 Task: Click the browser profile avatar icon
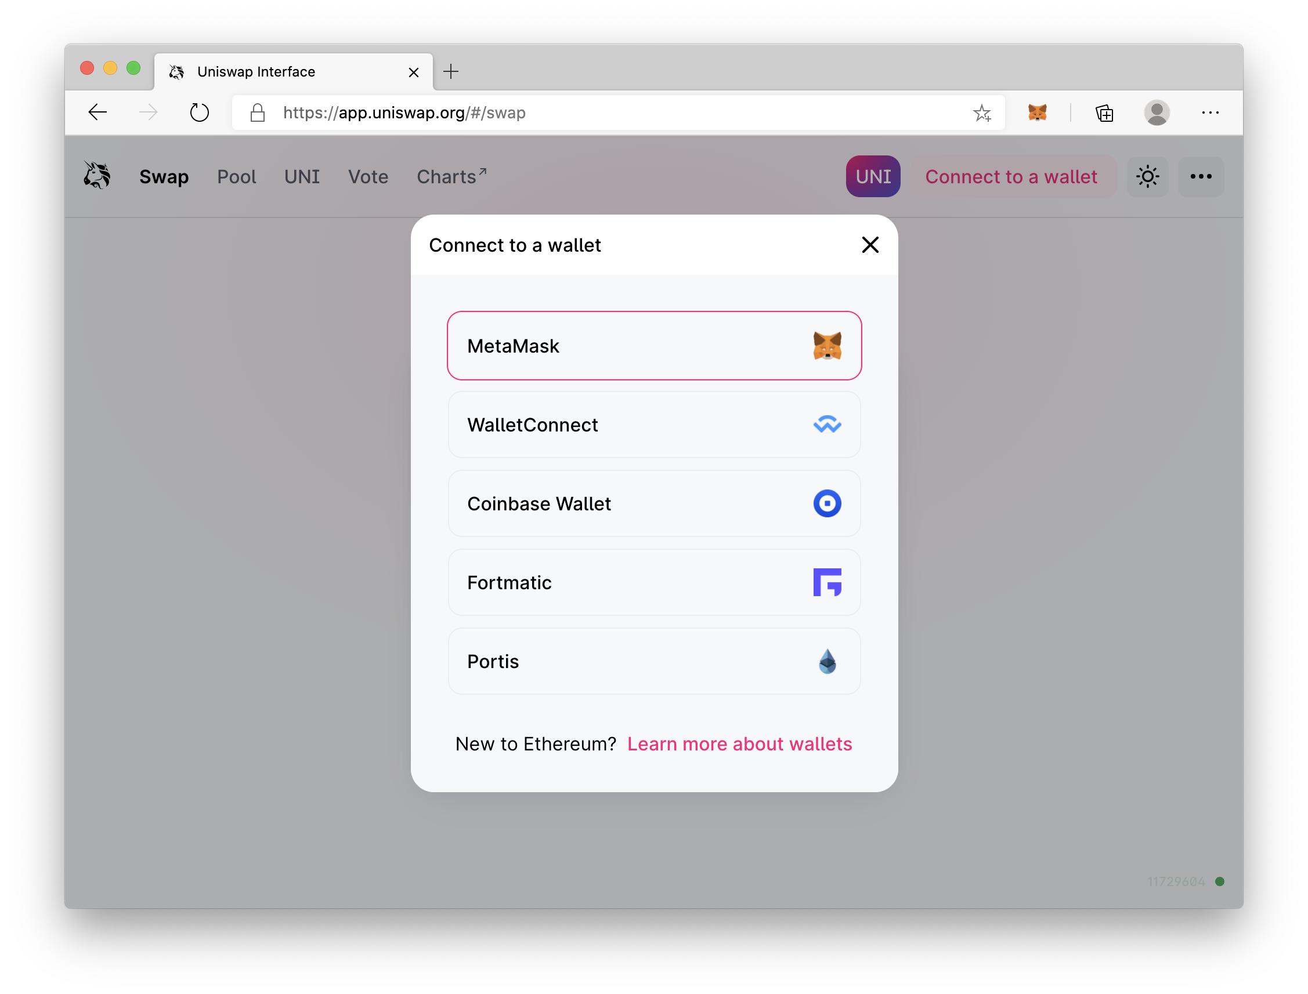click(1156, 113)
